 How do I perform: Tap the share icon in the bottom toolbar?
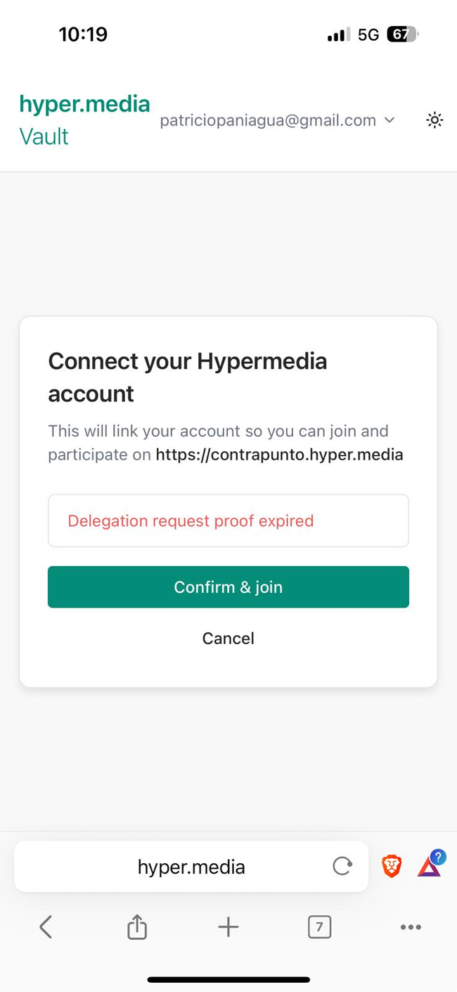tap(137, 927)
